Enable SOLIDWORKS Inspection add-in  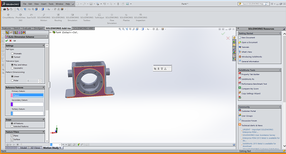pyautogui.click(x=140, y=17)
